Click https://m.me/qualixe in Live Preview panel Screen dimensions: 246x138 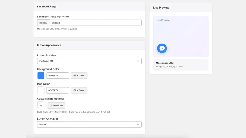point(169,67)
